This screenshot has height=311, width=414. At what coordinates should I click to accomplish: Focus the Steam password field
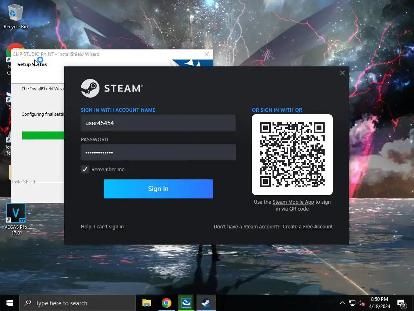coord(158,152)
